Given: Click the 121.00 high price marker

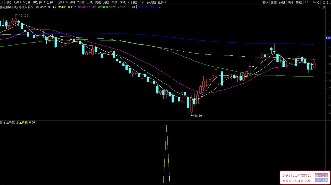Looking at the screenshot, I should [x=23, y=16].
